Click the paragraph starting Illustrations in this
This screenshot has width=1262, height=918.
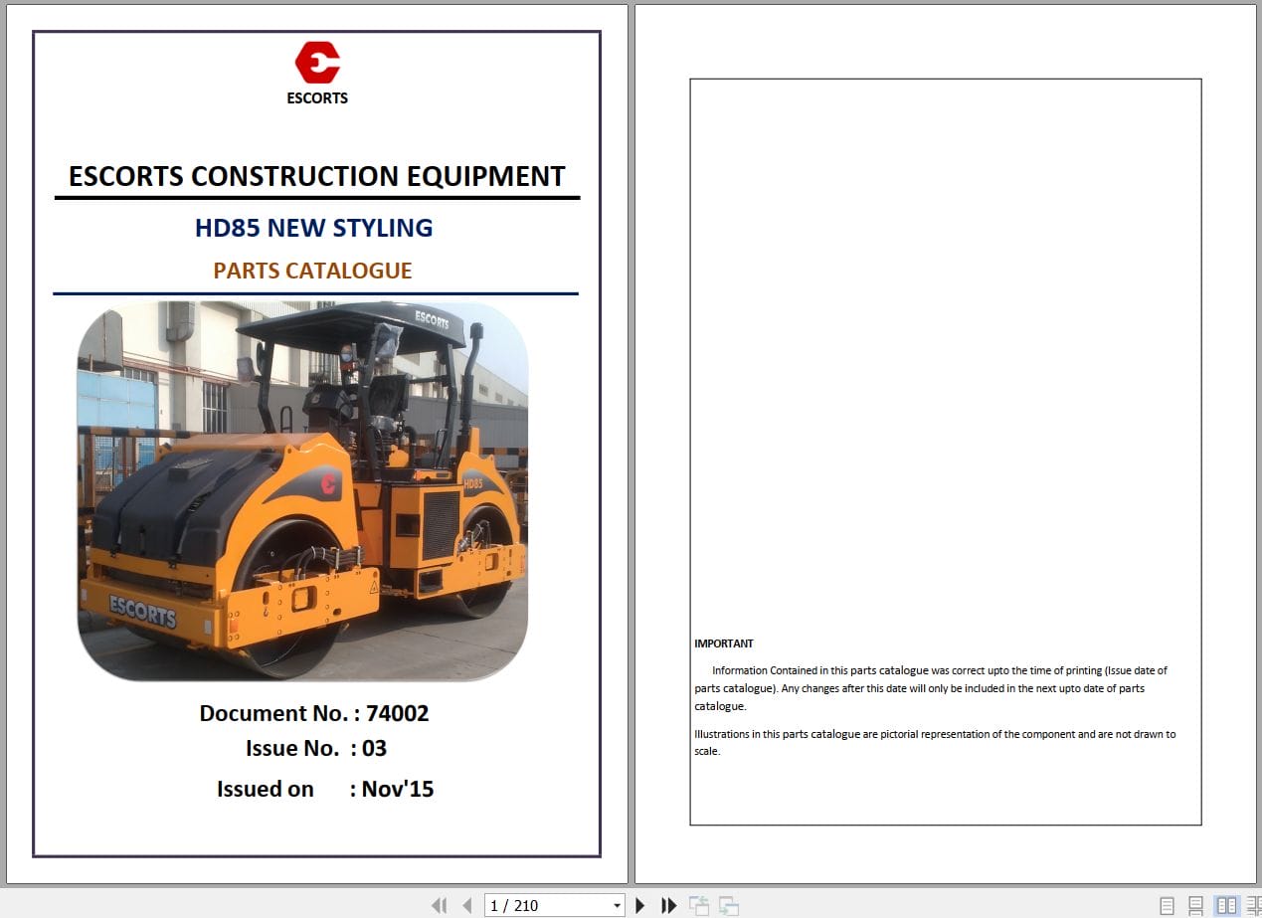935,742
